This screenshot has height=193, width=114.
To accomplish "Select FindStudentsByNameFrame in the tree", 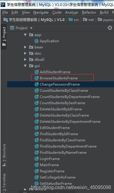I will (x=63, y=153).
